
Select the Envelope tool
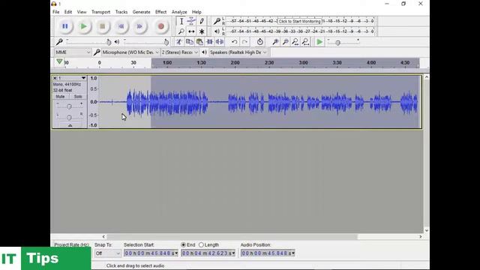point(191,21)
